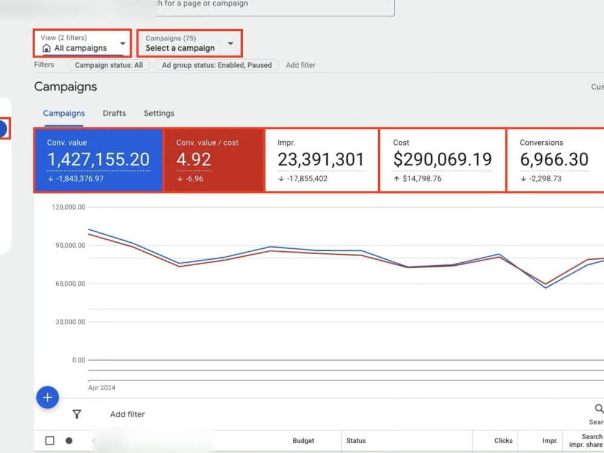This screenshot has width=604, height=453.
Task: Click the search magnifier icon above table
Action: (599, 409)
